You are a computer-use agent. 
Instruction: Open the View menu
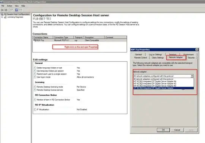pos(17,6)
